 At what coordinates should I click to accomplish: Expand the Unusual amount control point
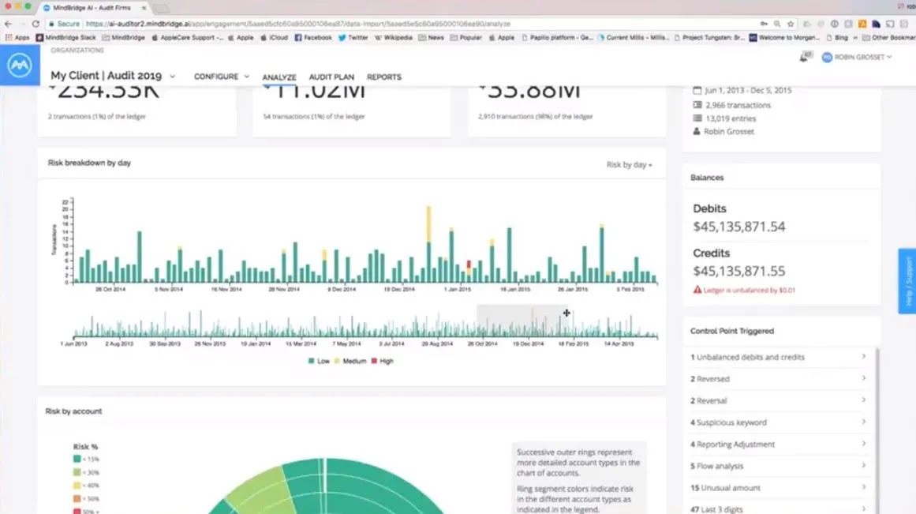779,488
